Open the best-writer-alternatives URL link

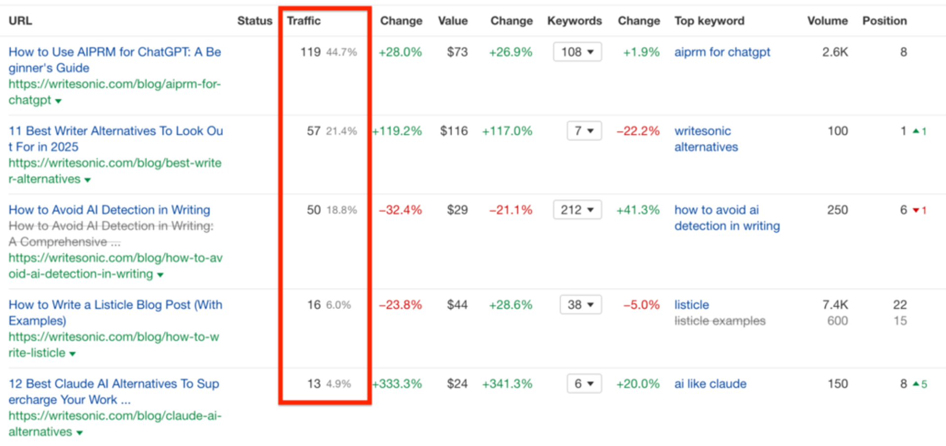[x=115, y=170]
